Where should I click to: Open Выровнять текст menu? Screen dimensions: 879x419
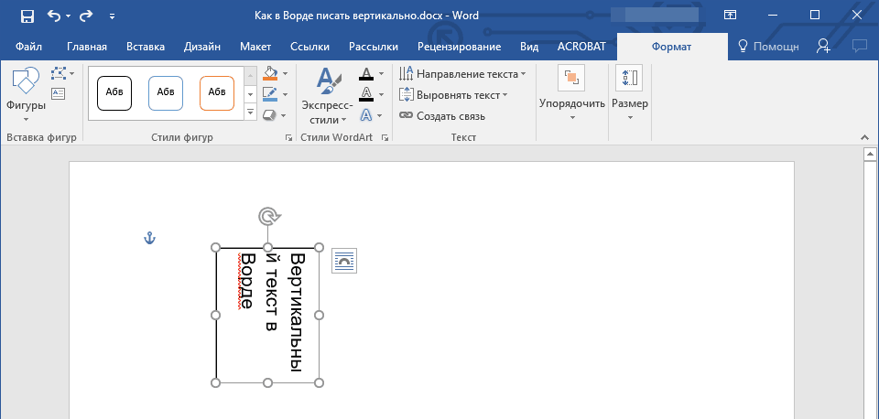pyautogui.click(x=453, y=95)
